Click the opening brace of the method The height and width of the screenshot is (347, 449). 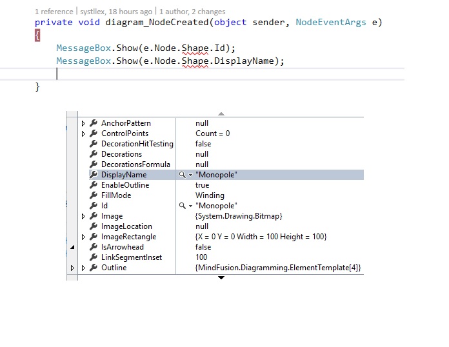pos(37,35)
